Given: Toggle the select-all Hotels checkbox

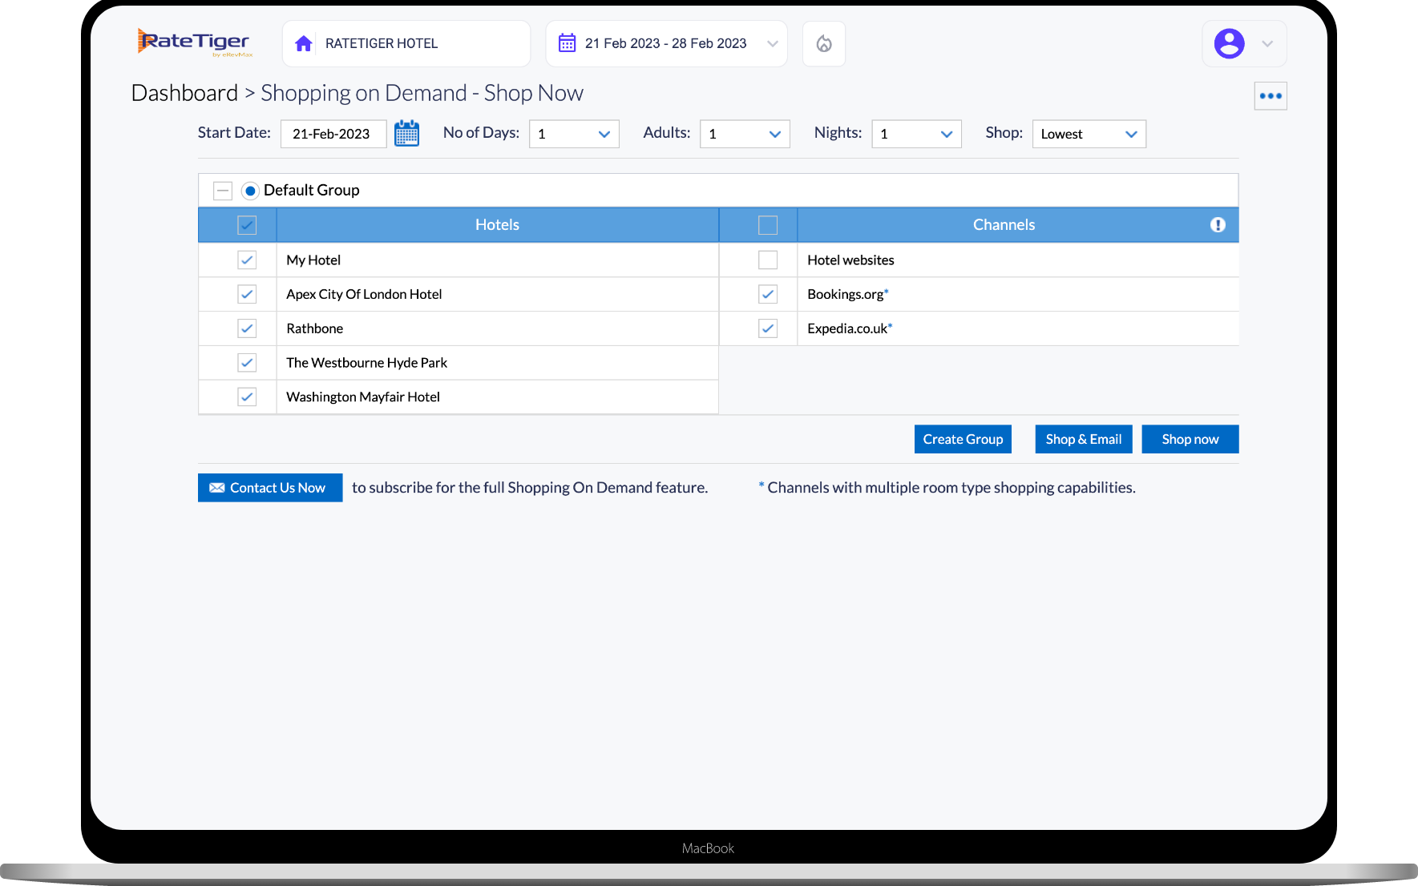Looking at the screenshot, I should 247,225.
